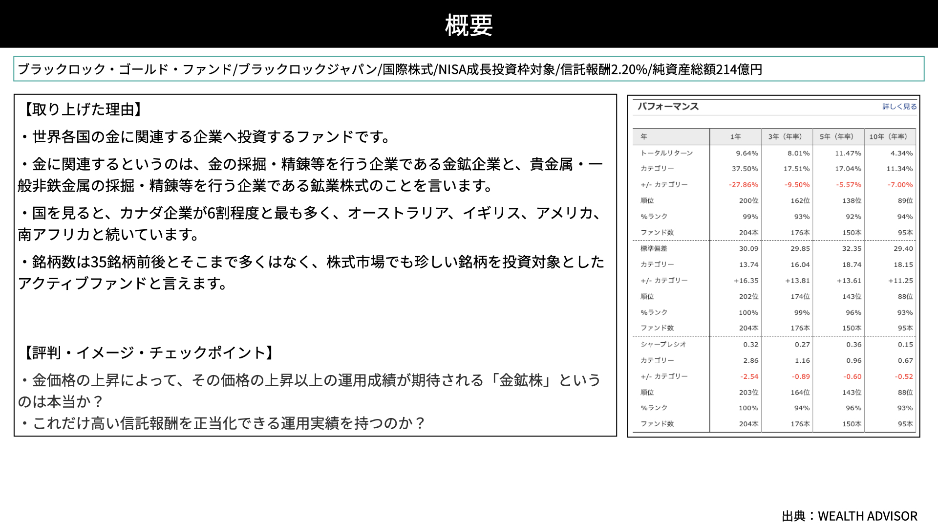This screenshot has height=528, width=938.
Task: Click the 162位 rank cell
Action: pyautogui.click(x=800, y=200)
